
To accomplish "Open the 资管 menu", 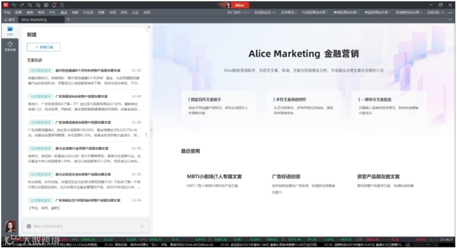I will pos(101,13).
